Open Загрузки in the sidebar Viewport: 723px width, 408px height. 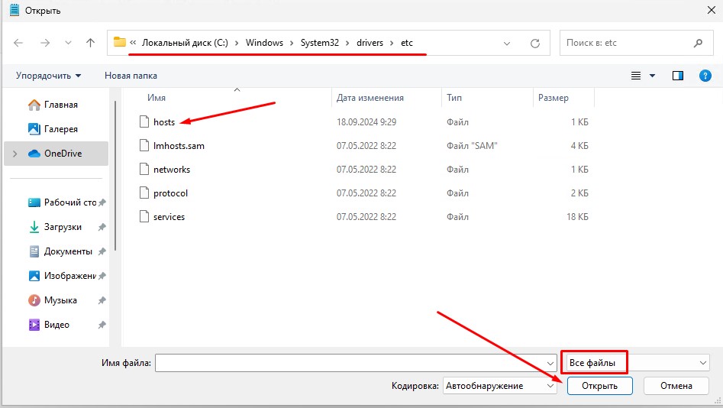tap(55, 227)
